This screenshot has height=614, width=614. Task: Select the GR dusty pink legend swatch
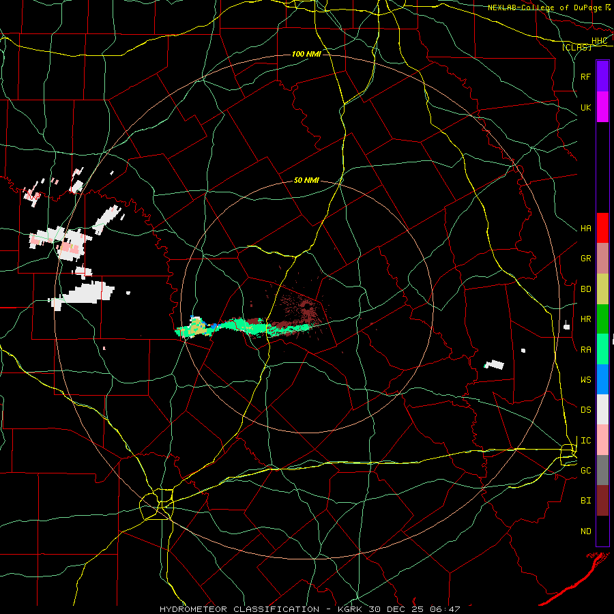602,258
